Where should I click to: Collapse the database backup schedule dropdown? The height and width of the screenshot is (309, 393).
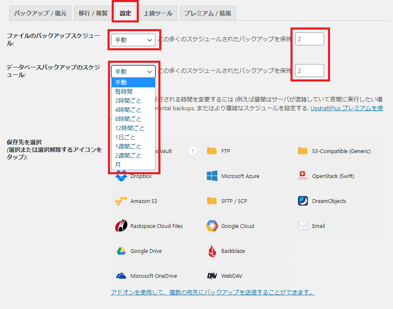coord(133,71)
